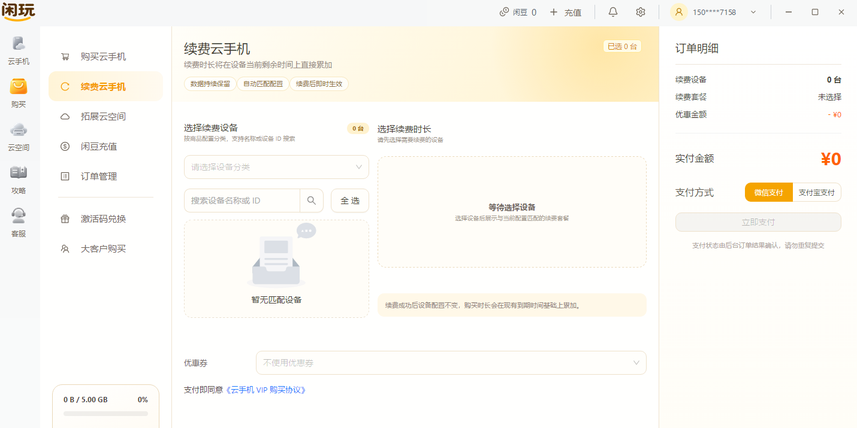Click the coin icon for 闲豆充值
This screenshot has width=857, height=428.
65,147
